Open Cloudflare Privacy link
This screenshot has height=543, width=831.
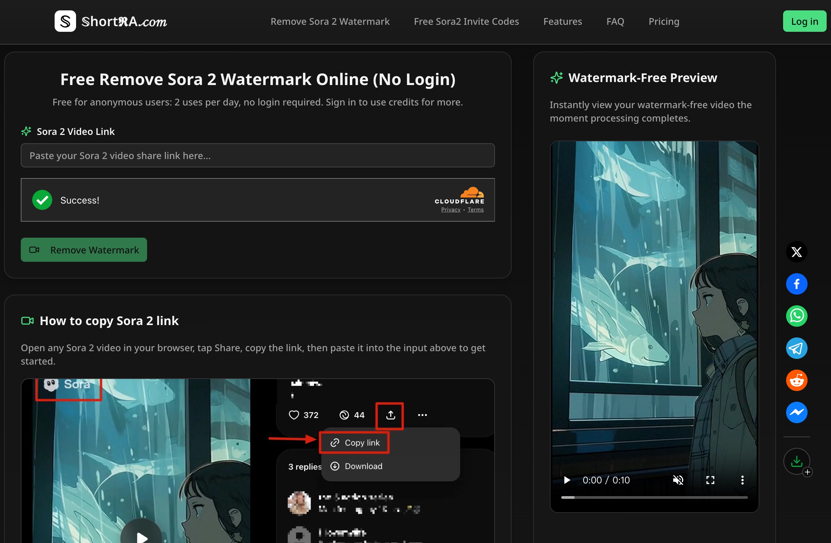tap(450, 210)
